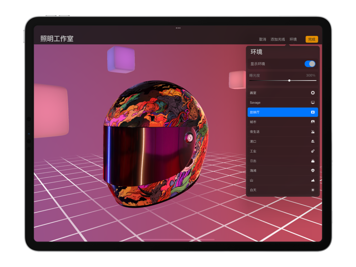Click the 曝光度 exposure slider handle

coord(289,81)
